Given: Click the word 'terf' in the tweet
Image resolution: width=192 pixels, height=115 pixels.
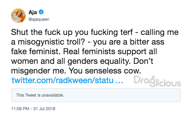Looking at the screenshot, I should pos(126,32).
